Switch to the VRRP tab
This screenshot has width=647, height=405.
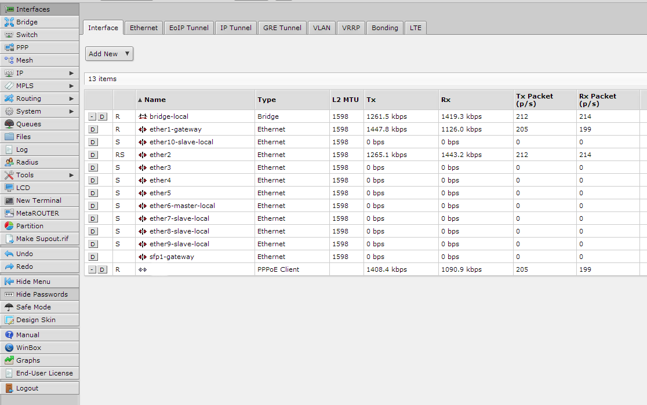[351, 28]
